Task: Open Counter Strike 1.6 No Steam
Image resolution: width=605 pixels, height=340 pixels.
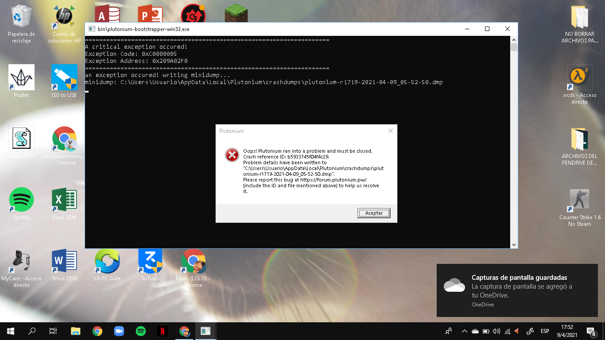Action: pos(580,207)
